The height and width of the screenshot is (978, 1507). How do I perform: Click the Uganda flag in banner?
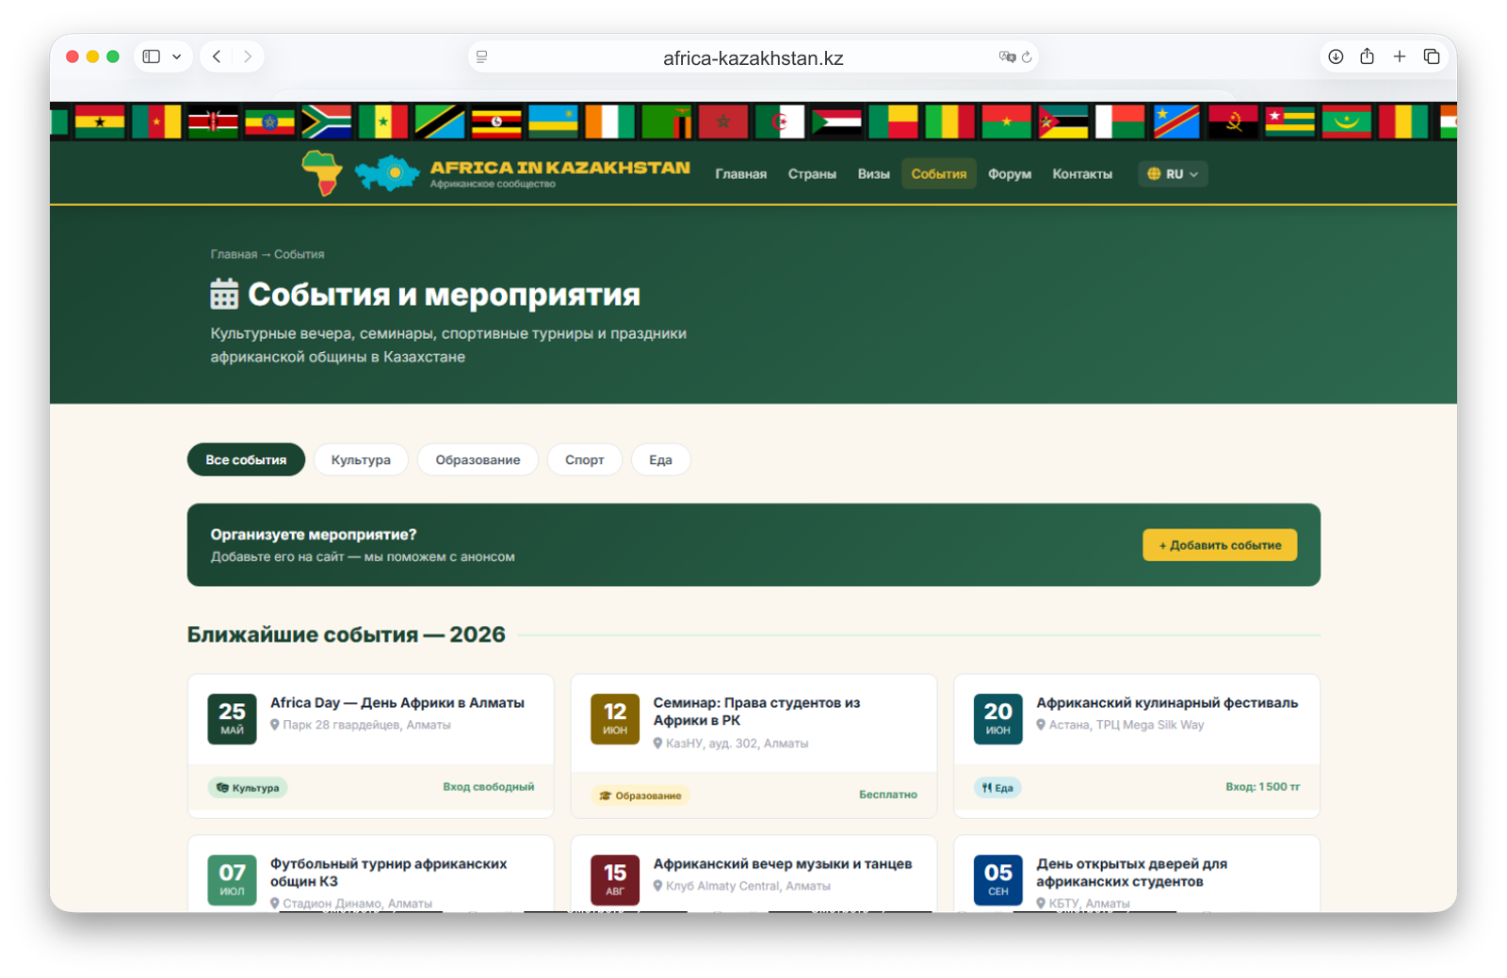[x=496, y=122]
